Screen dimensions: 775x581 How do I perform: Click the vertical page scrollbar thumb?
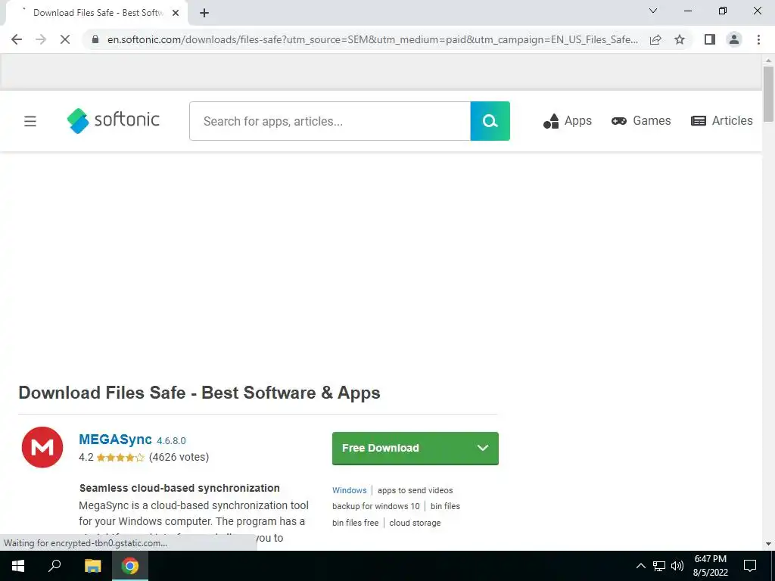[768, 94]
